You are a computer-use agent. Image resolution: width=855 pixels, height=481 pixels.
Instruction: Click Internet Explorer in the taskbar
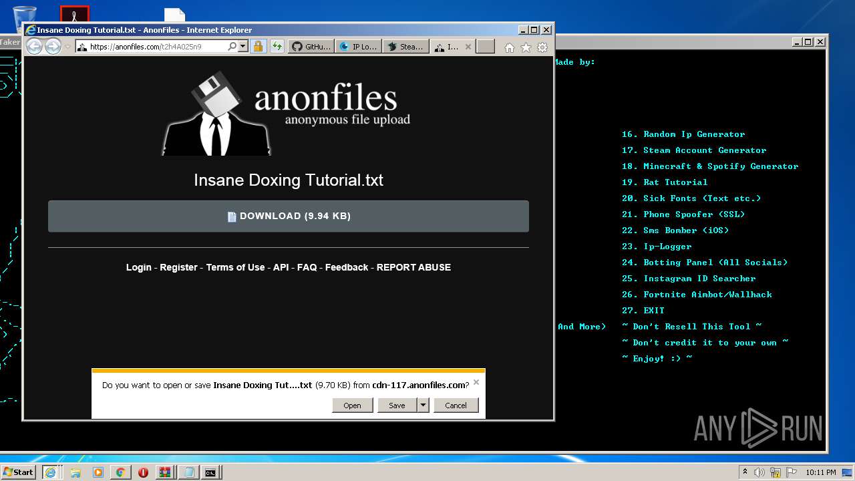point(50,472)
